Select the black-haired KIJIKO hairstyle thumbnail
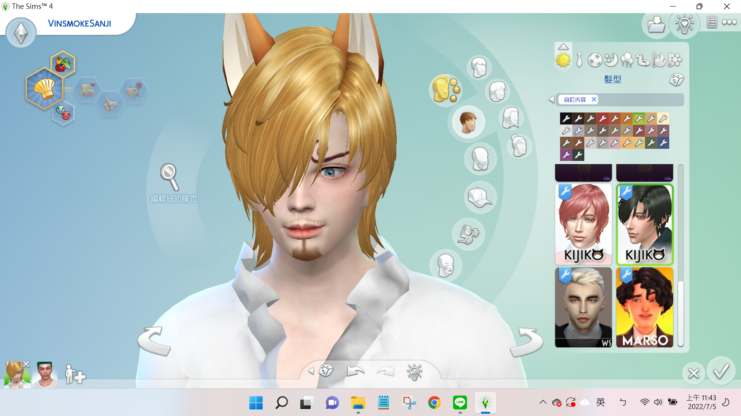Image resolution: width=741 pixels, height=416 pixels. coord(645,224)
